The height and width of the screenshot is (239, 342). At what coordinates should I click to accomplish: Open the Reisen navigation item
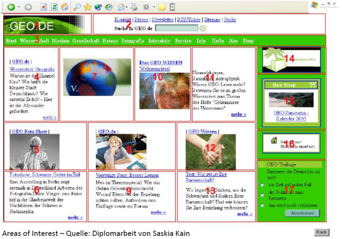coord(110,41)
